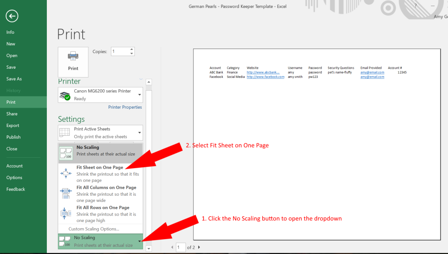
Task: Select Fit Sheet on One Page
Action: (x=100, y=173)
